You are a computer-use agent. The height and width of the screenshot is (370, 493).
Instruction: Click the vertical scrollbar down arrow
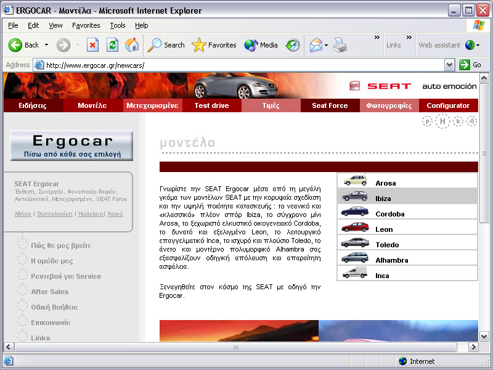(484, 336)
